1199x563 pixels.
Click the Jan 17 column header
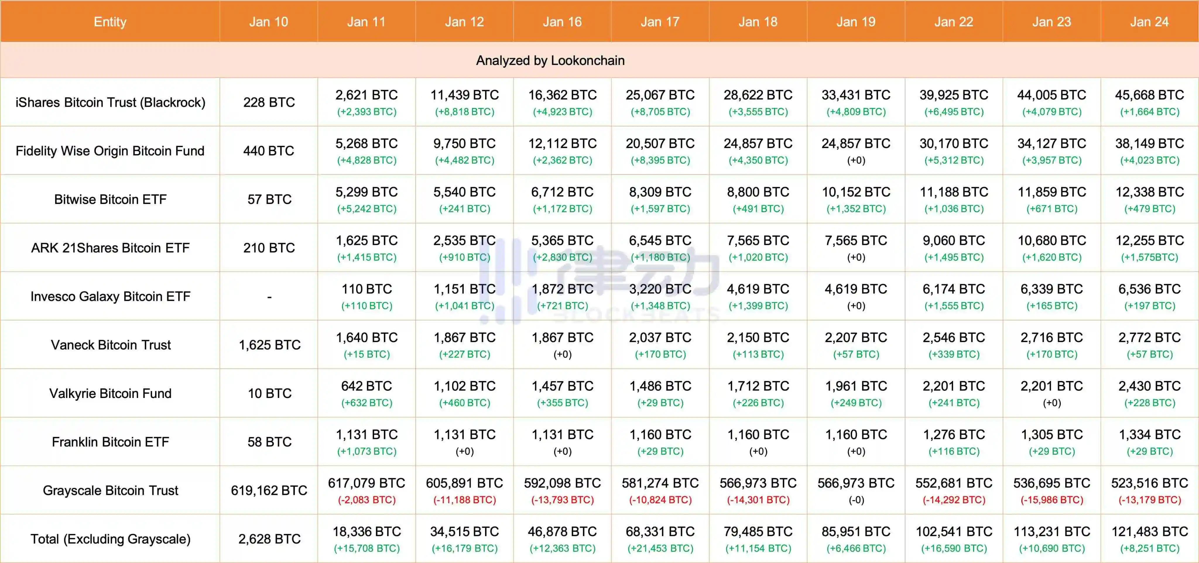660,22
